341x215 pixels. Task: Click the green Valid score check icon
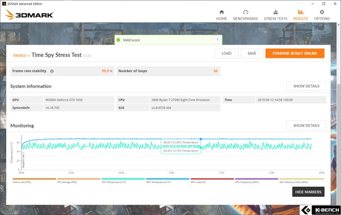click(118, 40)
